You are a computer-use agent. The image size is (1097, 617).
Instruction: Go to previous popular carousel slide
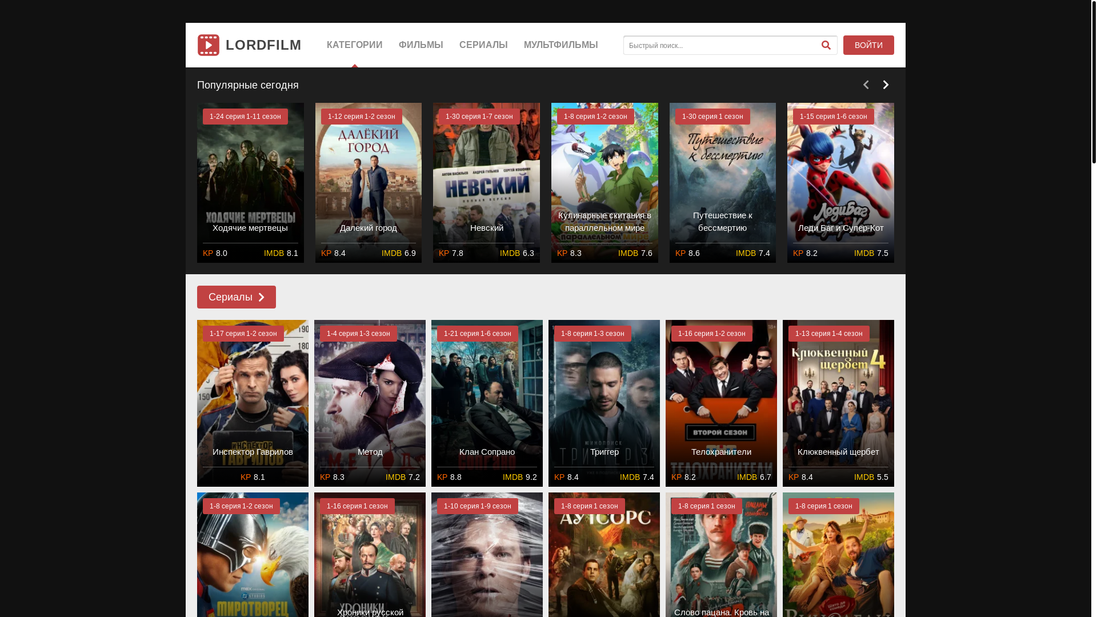(x=866, y=85)
